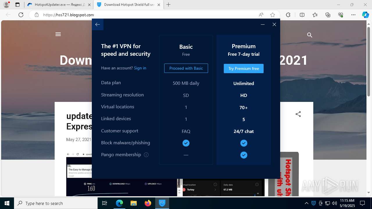
Task: Click 'Linked devices' row label
Action: click(116, 119)
